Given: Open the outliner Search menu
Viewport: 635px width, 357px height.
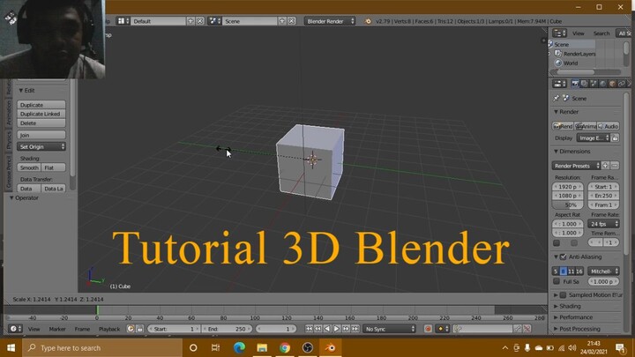Looking at the screenshot, I should pos(601,33).
